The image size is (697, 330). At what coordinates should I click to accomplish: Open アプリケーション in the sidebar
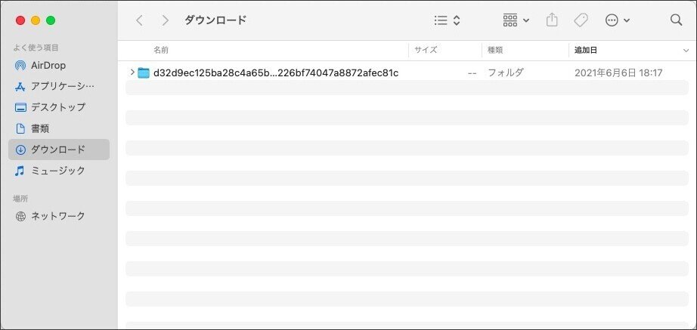(59, 86)
